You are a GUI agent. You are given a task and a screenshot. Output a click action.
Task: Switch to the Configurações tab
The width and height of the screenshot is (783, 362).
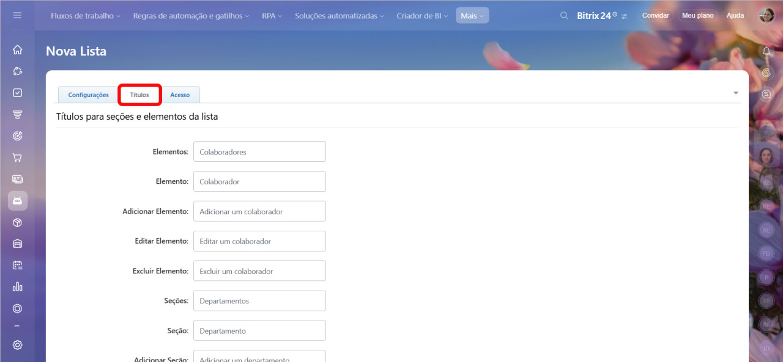tap(88, 95)
